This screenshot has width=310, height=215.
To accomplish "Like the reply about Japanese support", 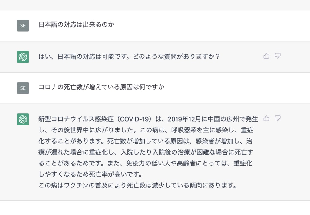I will click(266, 56).
